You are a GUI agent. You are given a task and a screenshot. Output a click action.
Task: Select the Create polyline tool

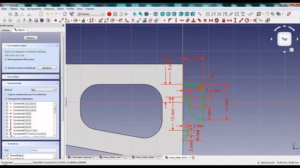[x=101, y=21]
